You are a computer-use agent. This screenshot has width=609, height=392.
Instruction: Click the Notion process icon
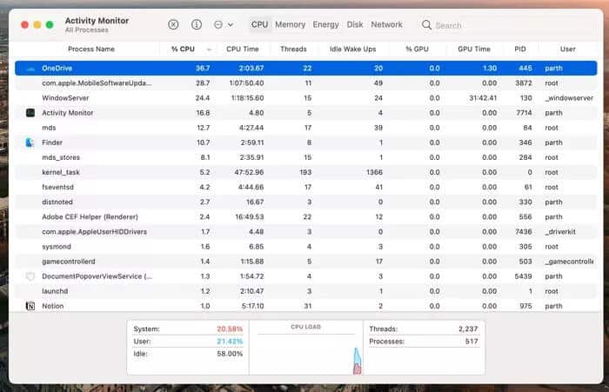click(30, 306)
